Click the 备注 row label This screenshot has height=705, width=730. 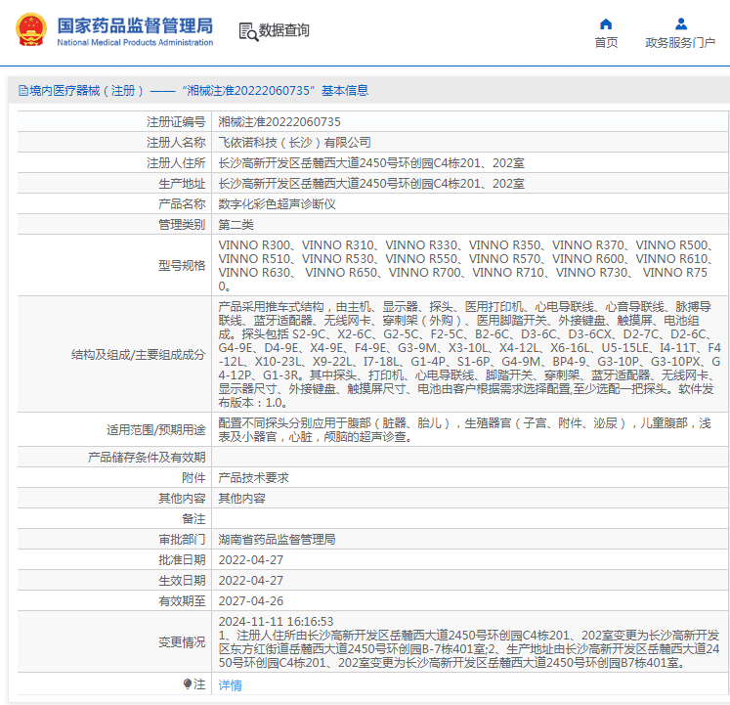click(x=193, y=518)
